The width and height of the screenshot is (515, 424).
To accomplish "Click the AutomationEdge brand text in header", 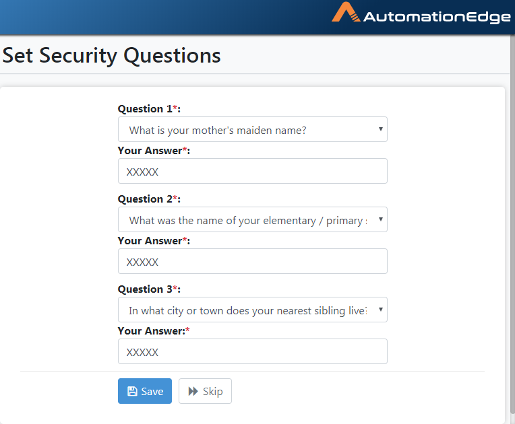I will 437,17.
